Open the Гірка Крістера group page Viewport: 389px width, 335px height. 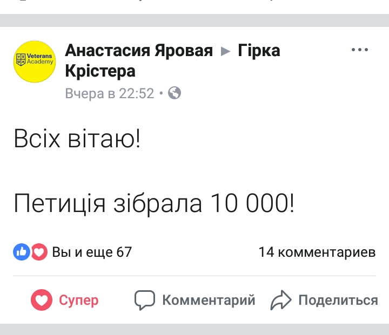tap(259, 51)
